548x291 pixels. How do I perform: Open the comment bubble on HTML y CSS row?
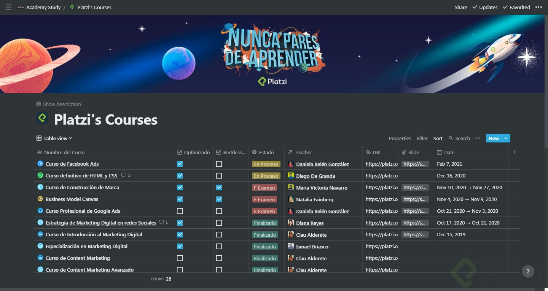pyautogui.click(x=124, y=176)
